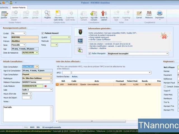Click the Ajouter Acte icon
The image size is (179, 134).
coord(116,13)
